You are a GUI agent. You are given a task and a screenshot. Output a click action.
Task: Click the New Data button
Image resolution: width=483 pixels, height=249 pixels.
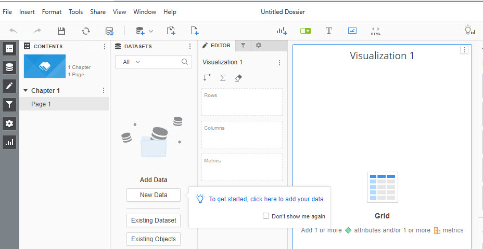pyautogui.click(x=154, y=195)
